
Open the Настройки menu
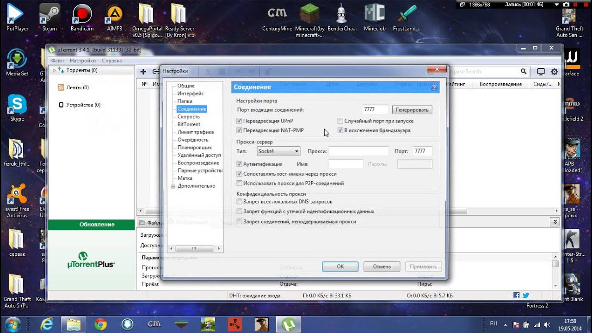[83, 61]
